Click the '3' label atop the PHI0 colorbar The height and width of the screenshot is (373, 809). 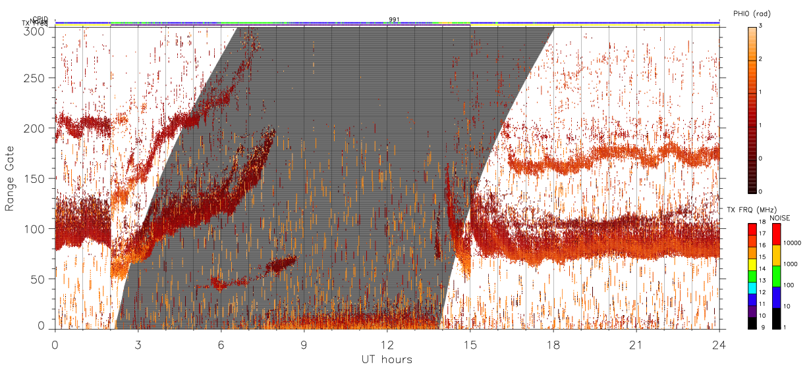click(x=761, y=26)
